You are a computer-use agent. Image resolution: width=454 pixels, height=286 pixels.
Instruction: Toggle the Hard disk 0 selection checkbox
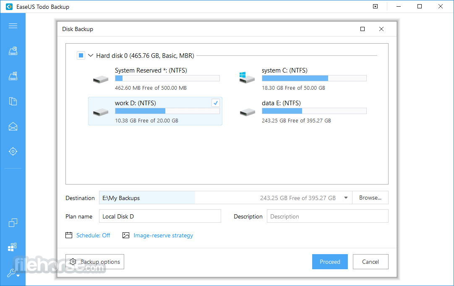[x=81, y=55]
